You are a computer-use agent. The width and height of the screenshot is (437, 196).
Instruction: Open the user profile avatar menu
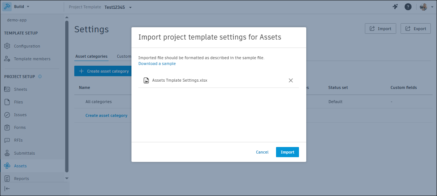click(424, 7)
